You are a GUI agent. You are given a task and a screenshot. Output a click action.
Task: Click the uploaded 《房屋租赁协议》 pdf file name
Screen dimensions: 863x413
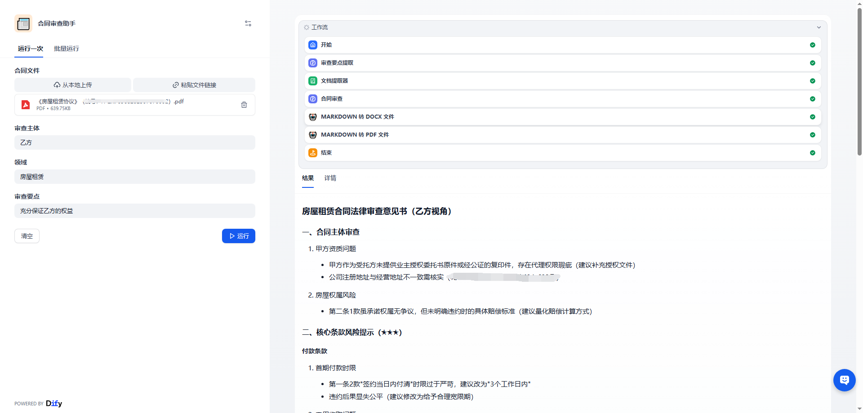(x=110, y=102)
